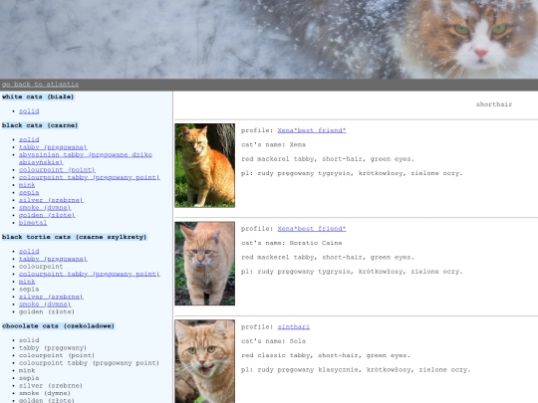Click Xena's cat photo thumbnail

205,165
